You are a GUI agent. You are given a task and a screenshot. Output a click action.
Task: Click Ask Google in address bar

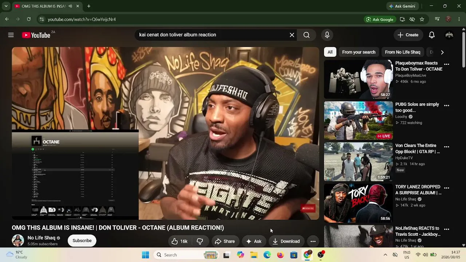coord(380,19)
